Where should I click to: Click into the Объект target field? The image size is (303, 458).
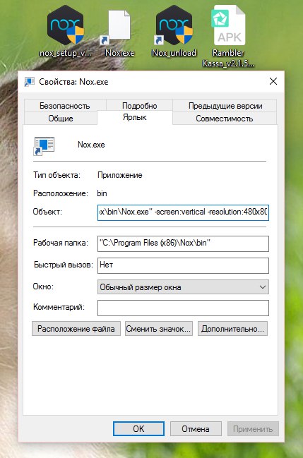click(183, 212)
